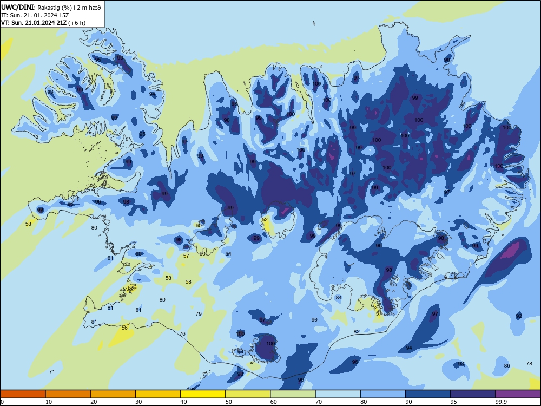Screen dimensions: 541x406
Task: Pick the 95–99.9 navy legend swatch
Action: [473, 394]
